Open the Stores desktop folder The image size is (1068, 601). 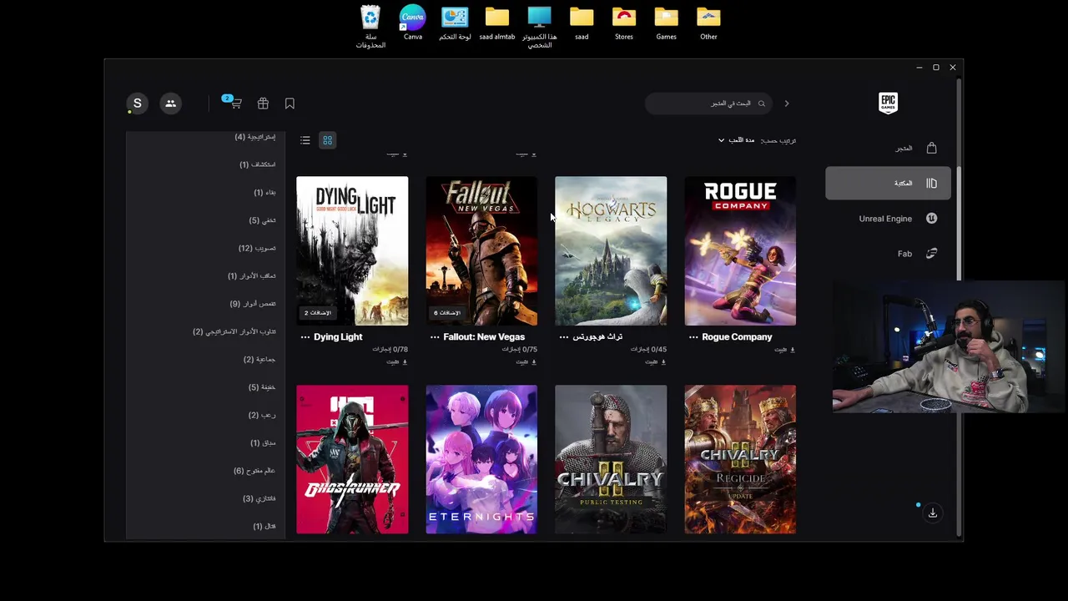click(x=624, y=23)
